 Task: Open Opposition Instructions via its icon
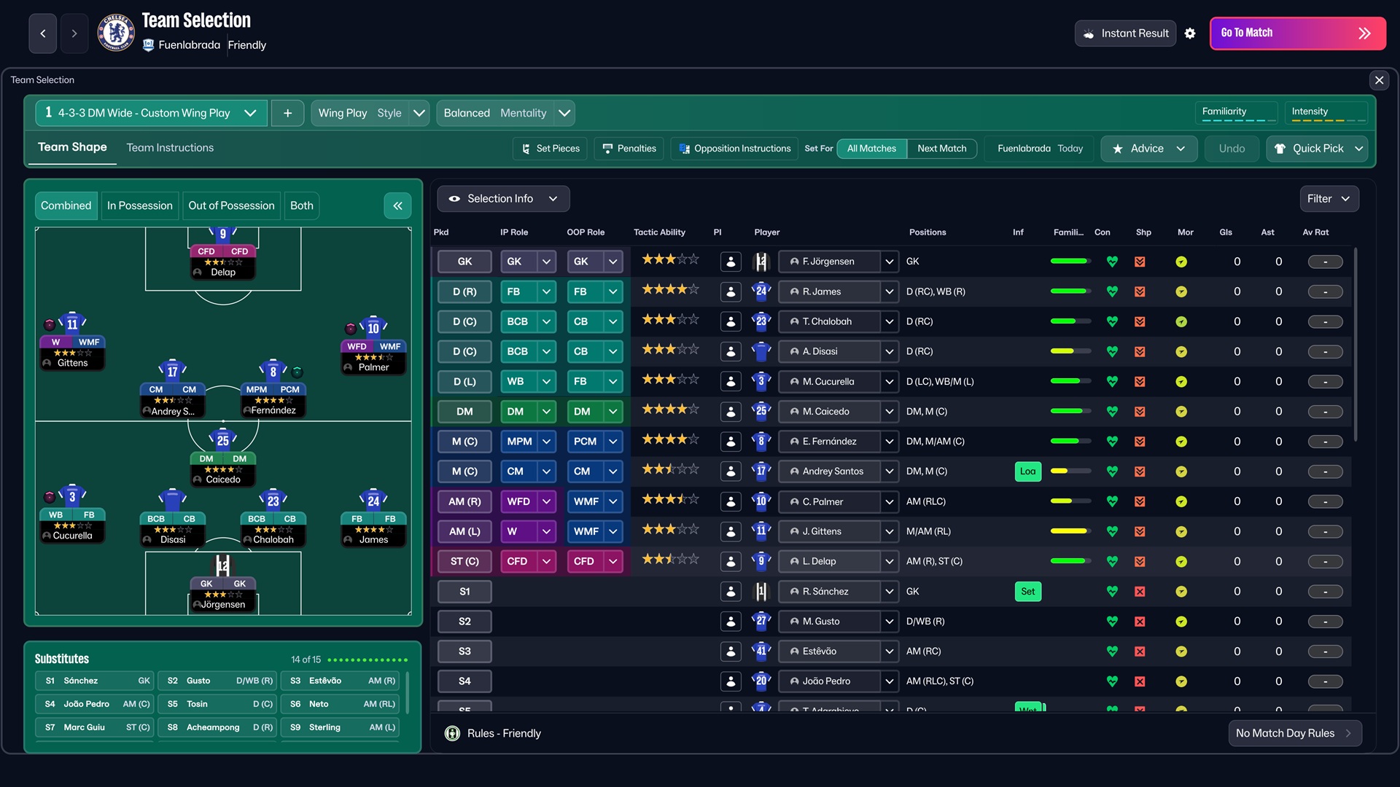click(x=685, y=148)
